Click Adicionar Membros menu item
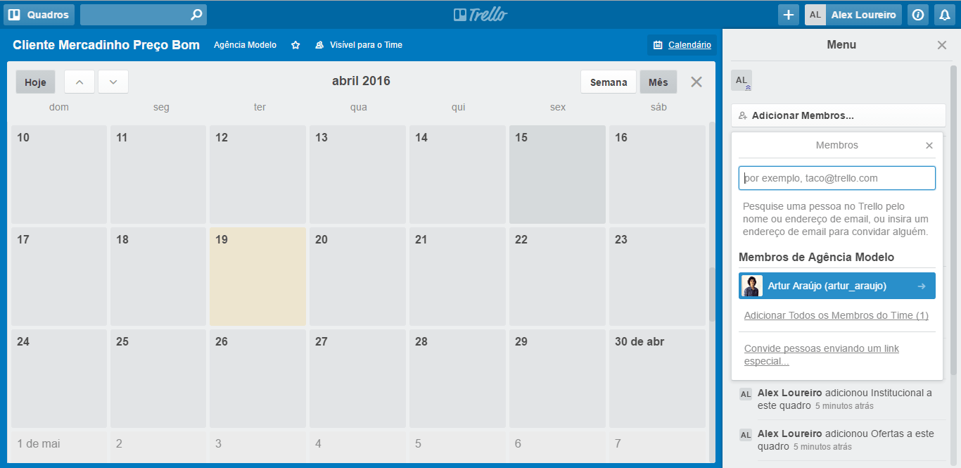Viewport: 961px width, 468px height. click(837, 115)
